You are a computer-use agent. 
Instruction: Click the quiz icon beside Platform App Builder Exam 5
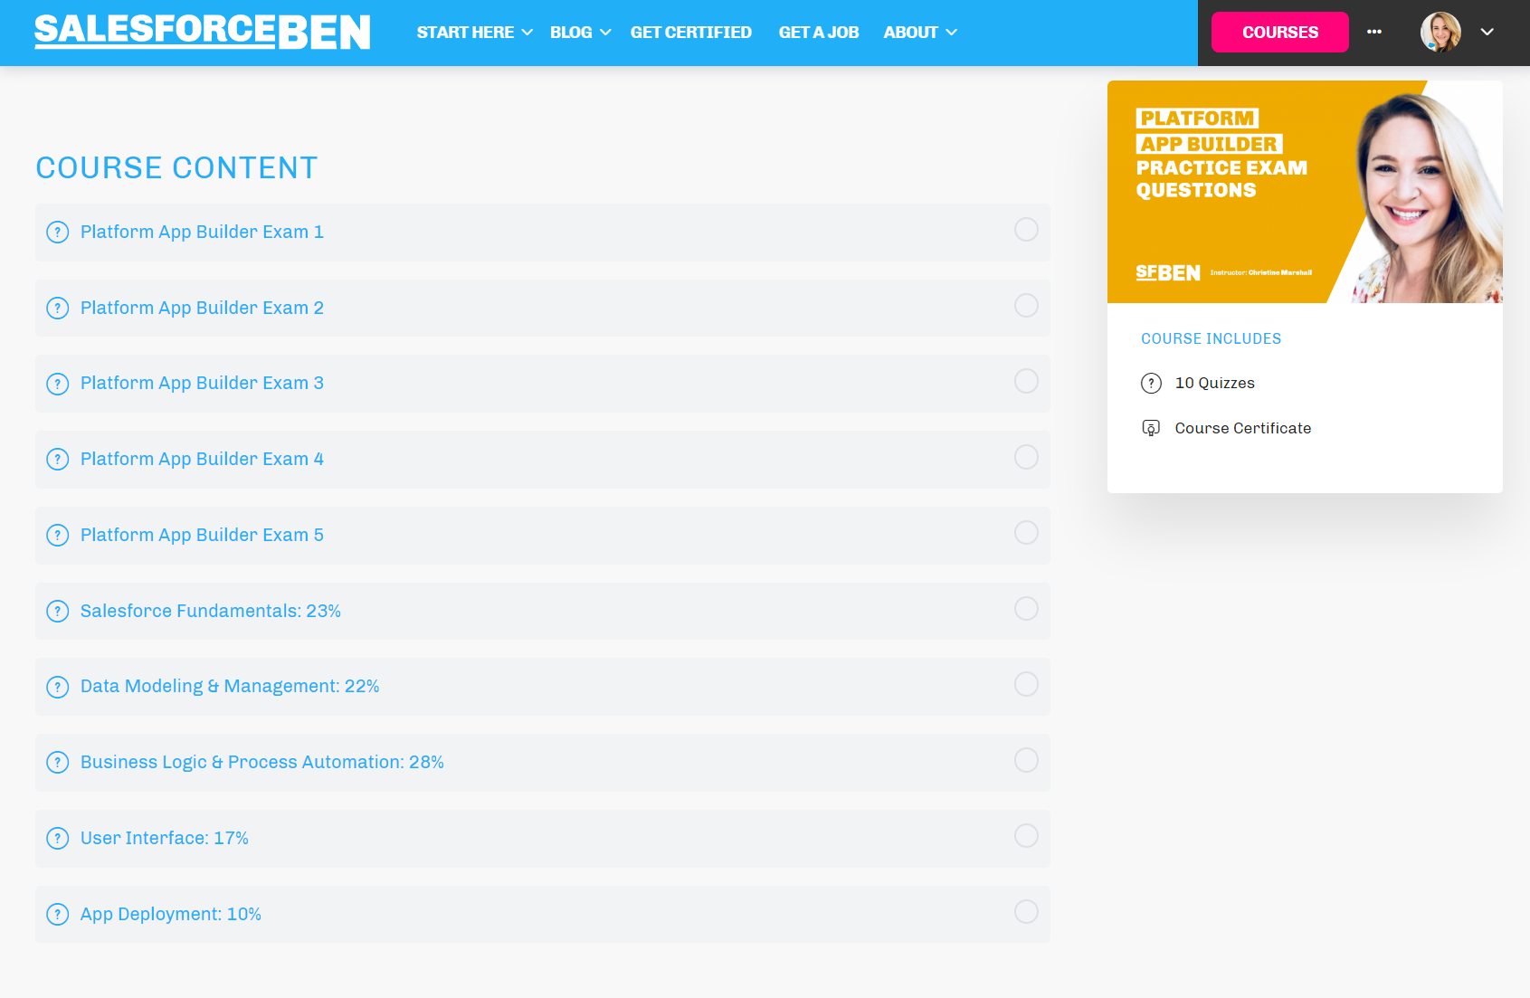tap(58, 536)
